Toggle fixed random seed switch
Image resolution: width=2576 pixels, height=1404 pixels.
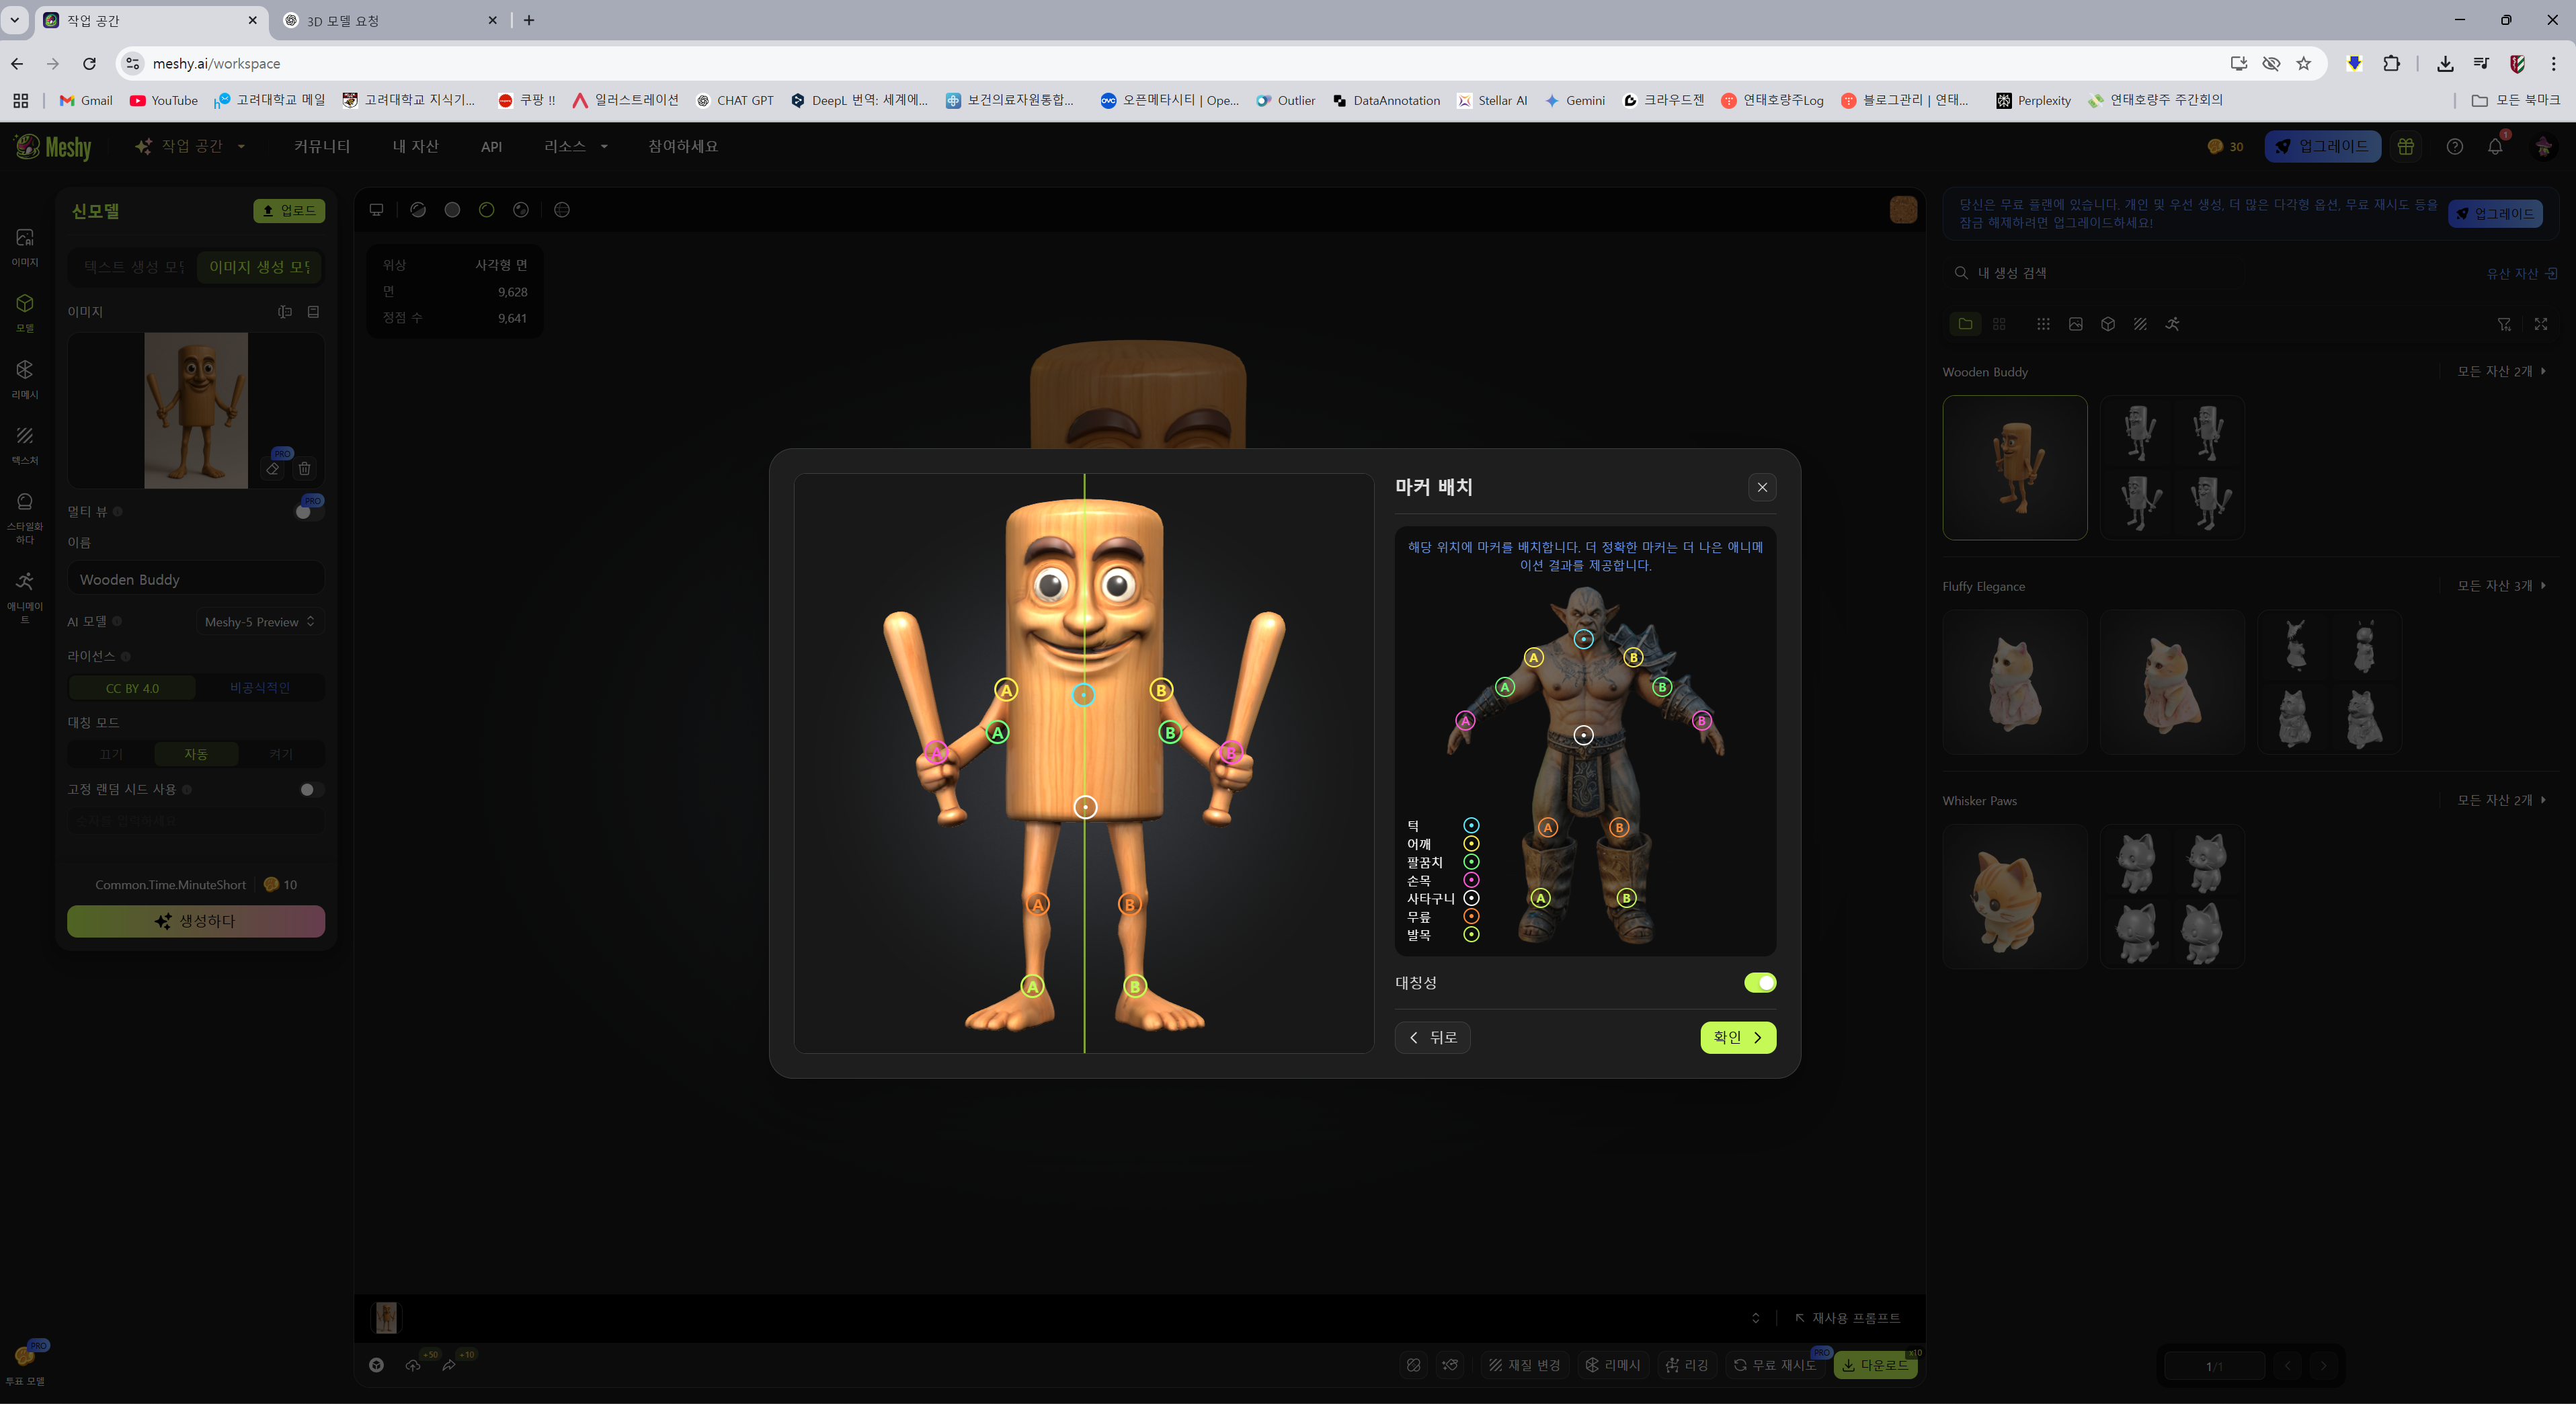tap(311, 790)
